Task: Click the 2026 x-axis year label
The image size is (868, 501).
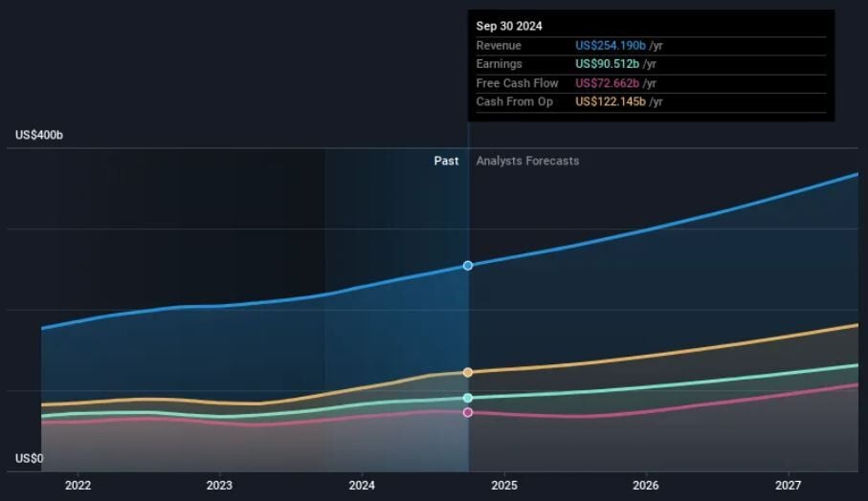Action: click(x=646, y=485)
